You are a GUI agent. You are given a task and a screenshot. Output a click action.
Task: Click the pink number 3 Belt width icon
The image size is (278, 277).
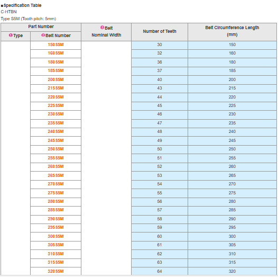(102, 28)
